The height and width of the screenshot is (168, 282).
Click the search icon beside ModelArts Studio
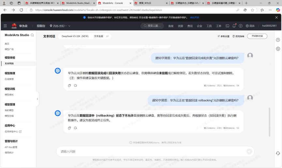pyautogui.click(x=32, y=35)
